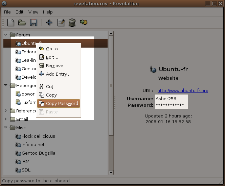The width and height of the screenshot is (225, 186).
Task: Open the Edit menu
Action: click(x=20, y=12)
